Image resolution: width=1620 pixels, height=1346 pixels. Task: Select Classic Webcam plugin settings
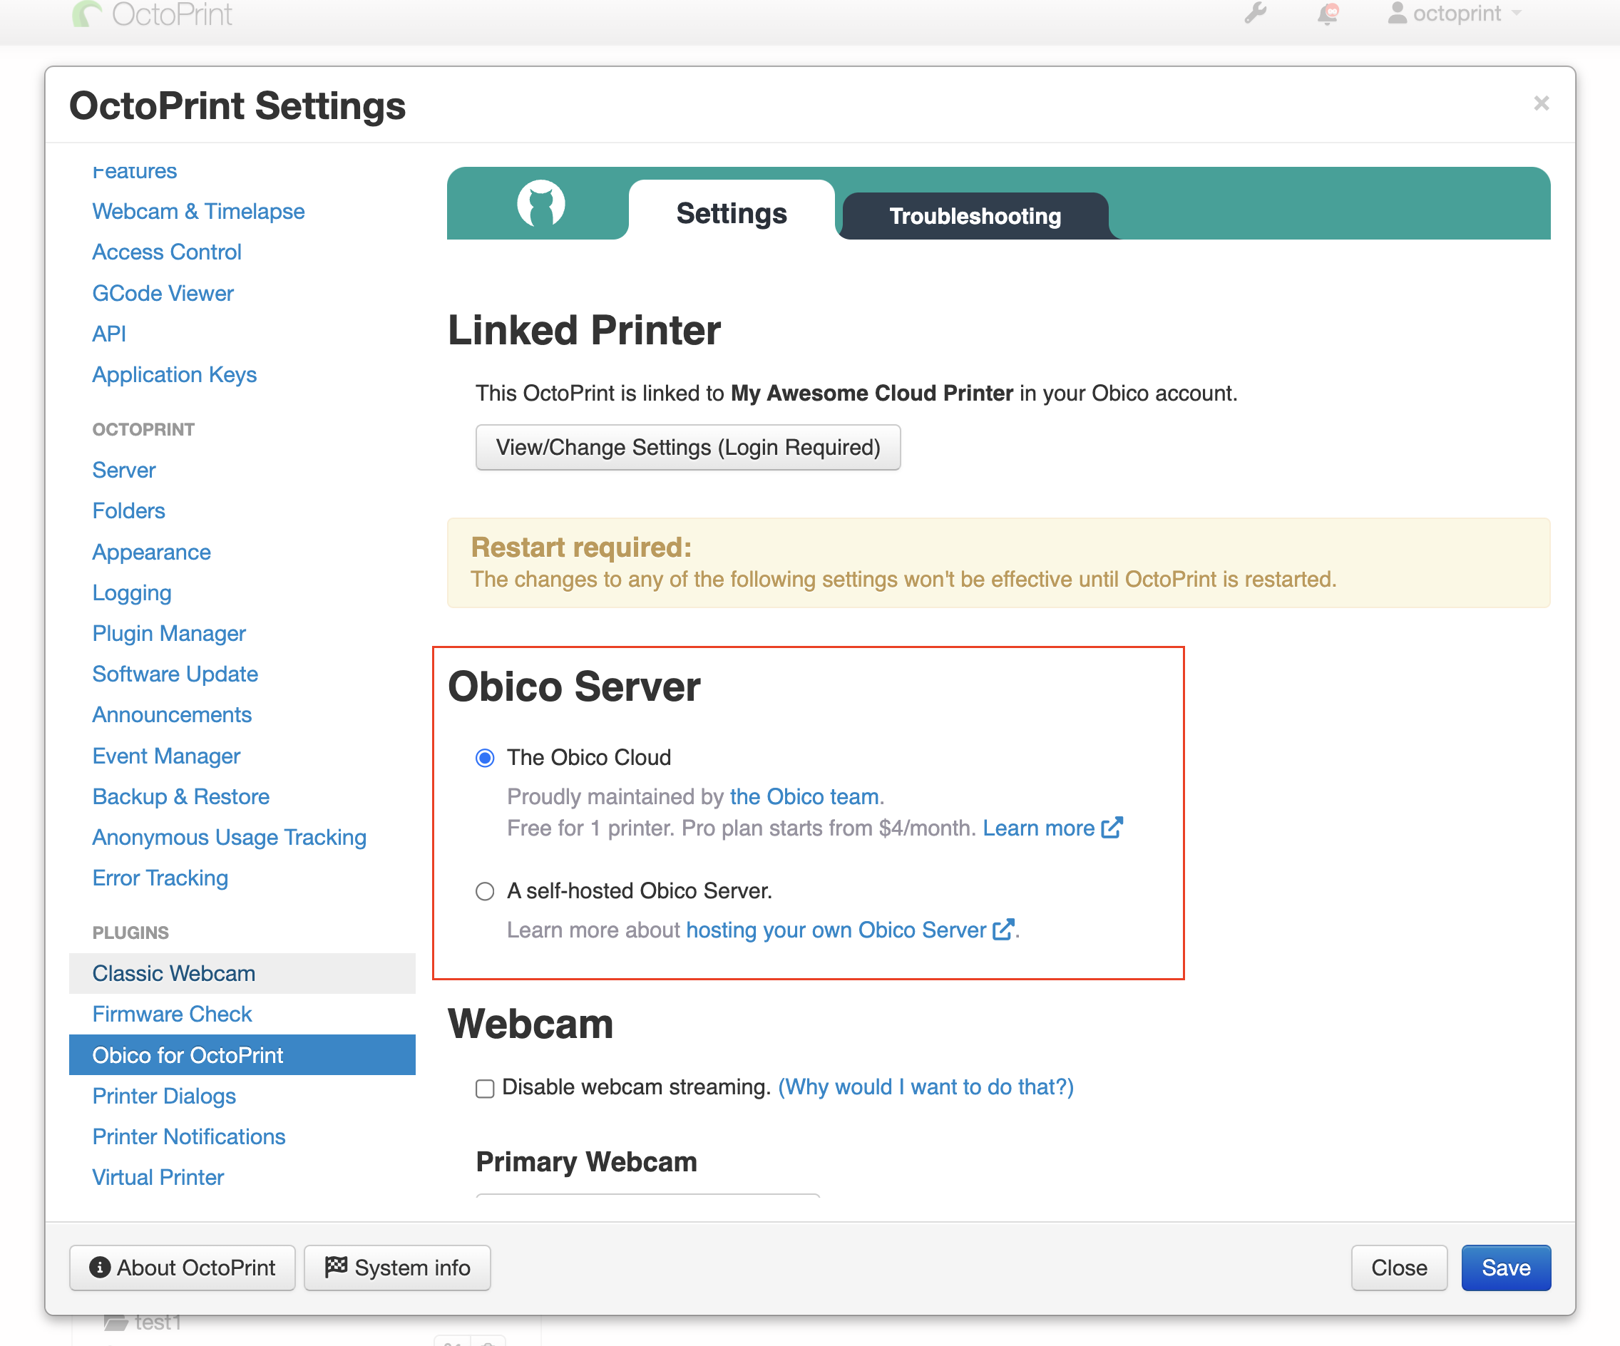(242, 973)
